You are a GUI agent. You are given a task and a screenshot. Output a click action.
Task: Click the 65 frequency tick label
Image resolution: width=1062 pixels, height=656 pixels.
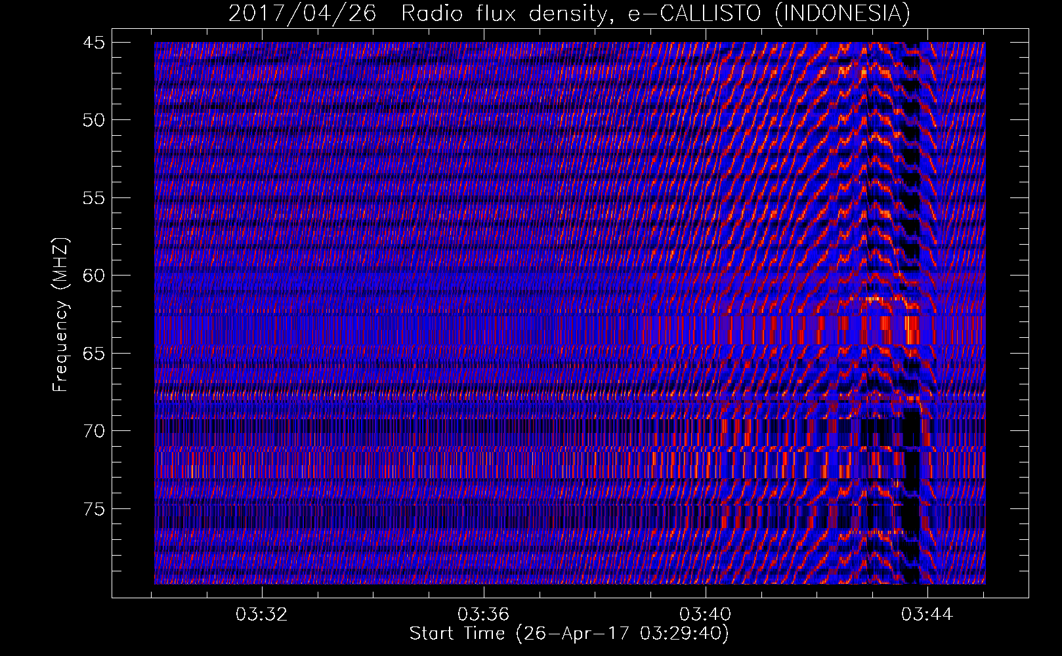[x=93, y=354]
